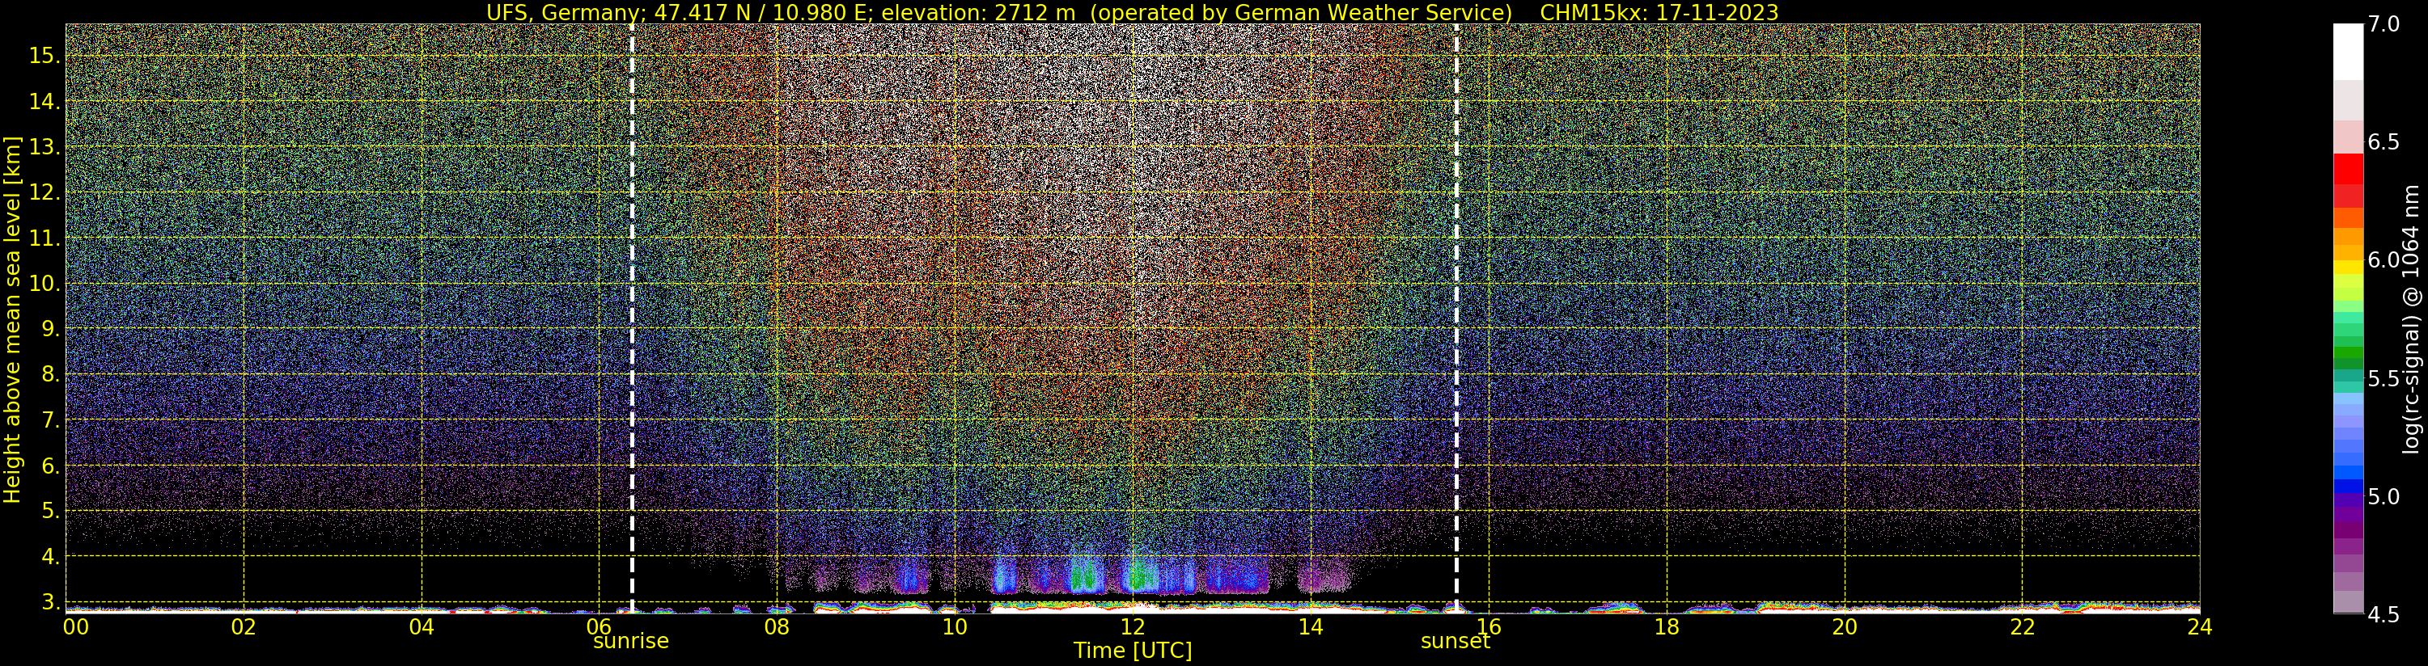Click the '9.' height tick label
Screen dimensions: 2428x666
click(50, 330)
